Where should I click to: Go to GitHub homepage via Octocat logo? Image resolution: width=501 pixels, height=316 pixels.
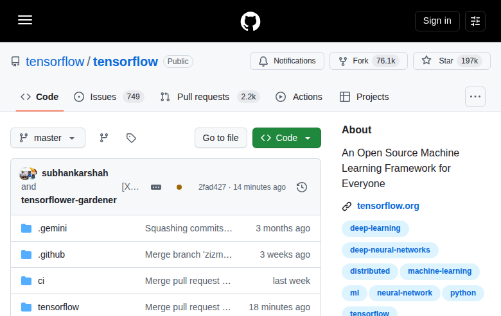(251, 21)
